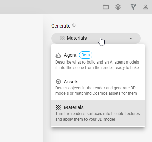This screenshot has height=142, width=152.
Task: Click the cube Assets icon
Action: 58,82
